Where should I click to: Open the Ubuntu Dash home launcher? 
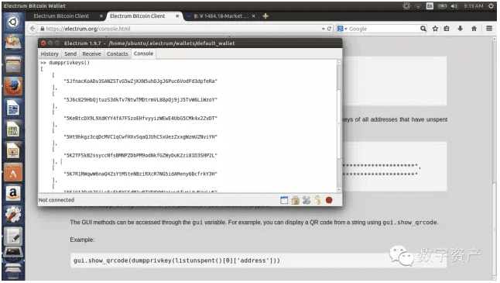tap(13, 22)
